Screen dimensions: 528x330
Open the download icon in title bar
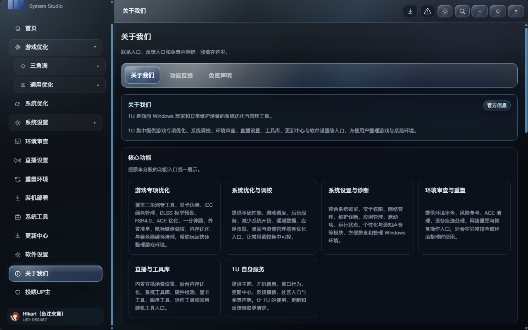point(410,11)
